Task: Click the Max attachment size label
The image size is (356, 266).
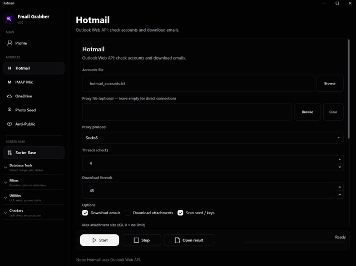Action: click(x=113, y=225)
